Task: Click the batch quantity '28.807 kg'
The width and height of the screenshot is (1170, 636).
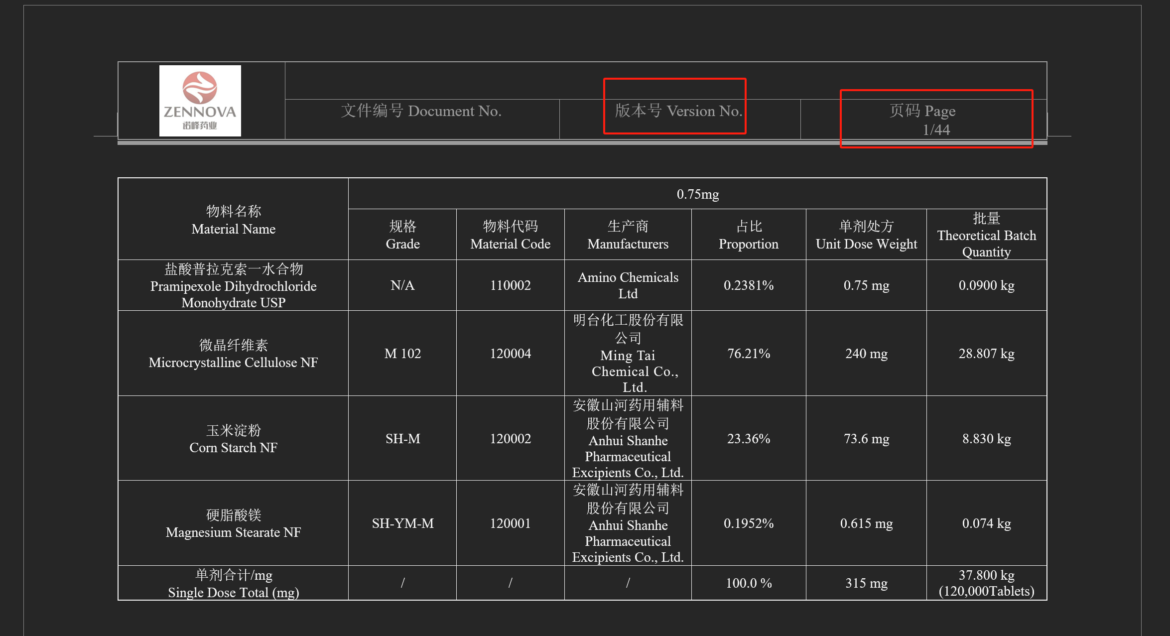Action: 987,354
